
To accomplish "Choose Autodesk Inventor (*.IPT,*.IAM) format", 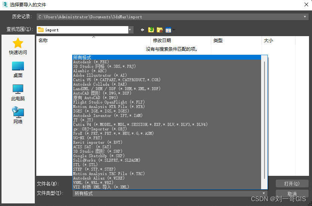I will pos(167,116).
